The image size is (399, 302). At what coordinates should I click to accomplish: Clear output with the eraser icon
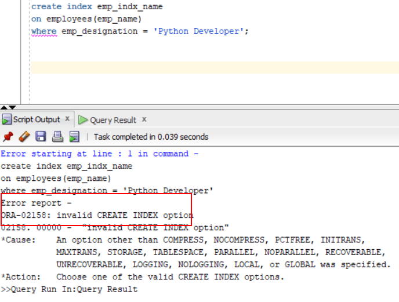pos(24,137)
